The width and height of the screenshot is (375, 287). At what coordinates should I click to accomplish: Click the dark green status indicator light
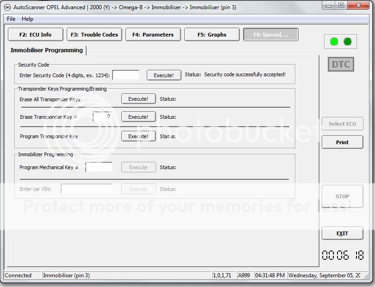coord(348,42)
